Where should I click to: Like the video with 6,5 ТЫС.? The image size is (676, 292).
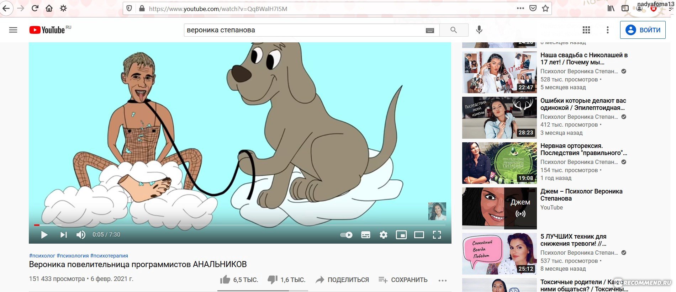tap(239, 280)
